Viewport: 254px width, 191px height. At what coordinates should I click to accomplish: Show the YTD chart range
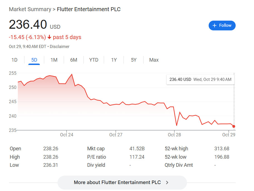[94, 60]
